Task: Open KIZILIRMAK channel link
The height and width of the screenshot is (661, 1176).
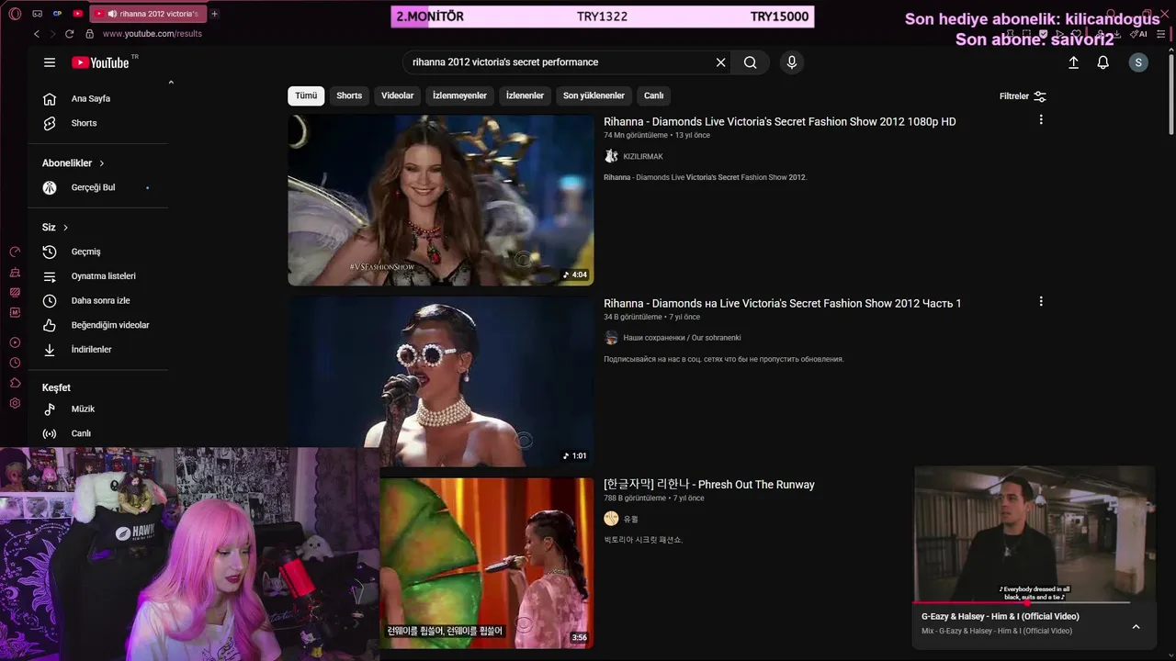Action: (643, 156)
